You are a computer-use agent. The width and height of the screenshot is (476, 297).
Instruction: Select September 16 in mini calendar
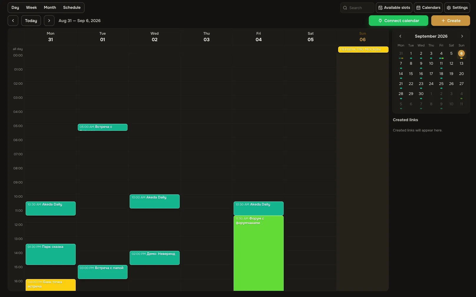pyautogui.click(x=421, y=74)
